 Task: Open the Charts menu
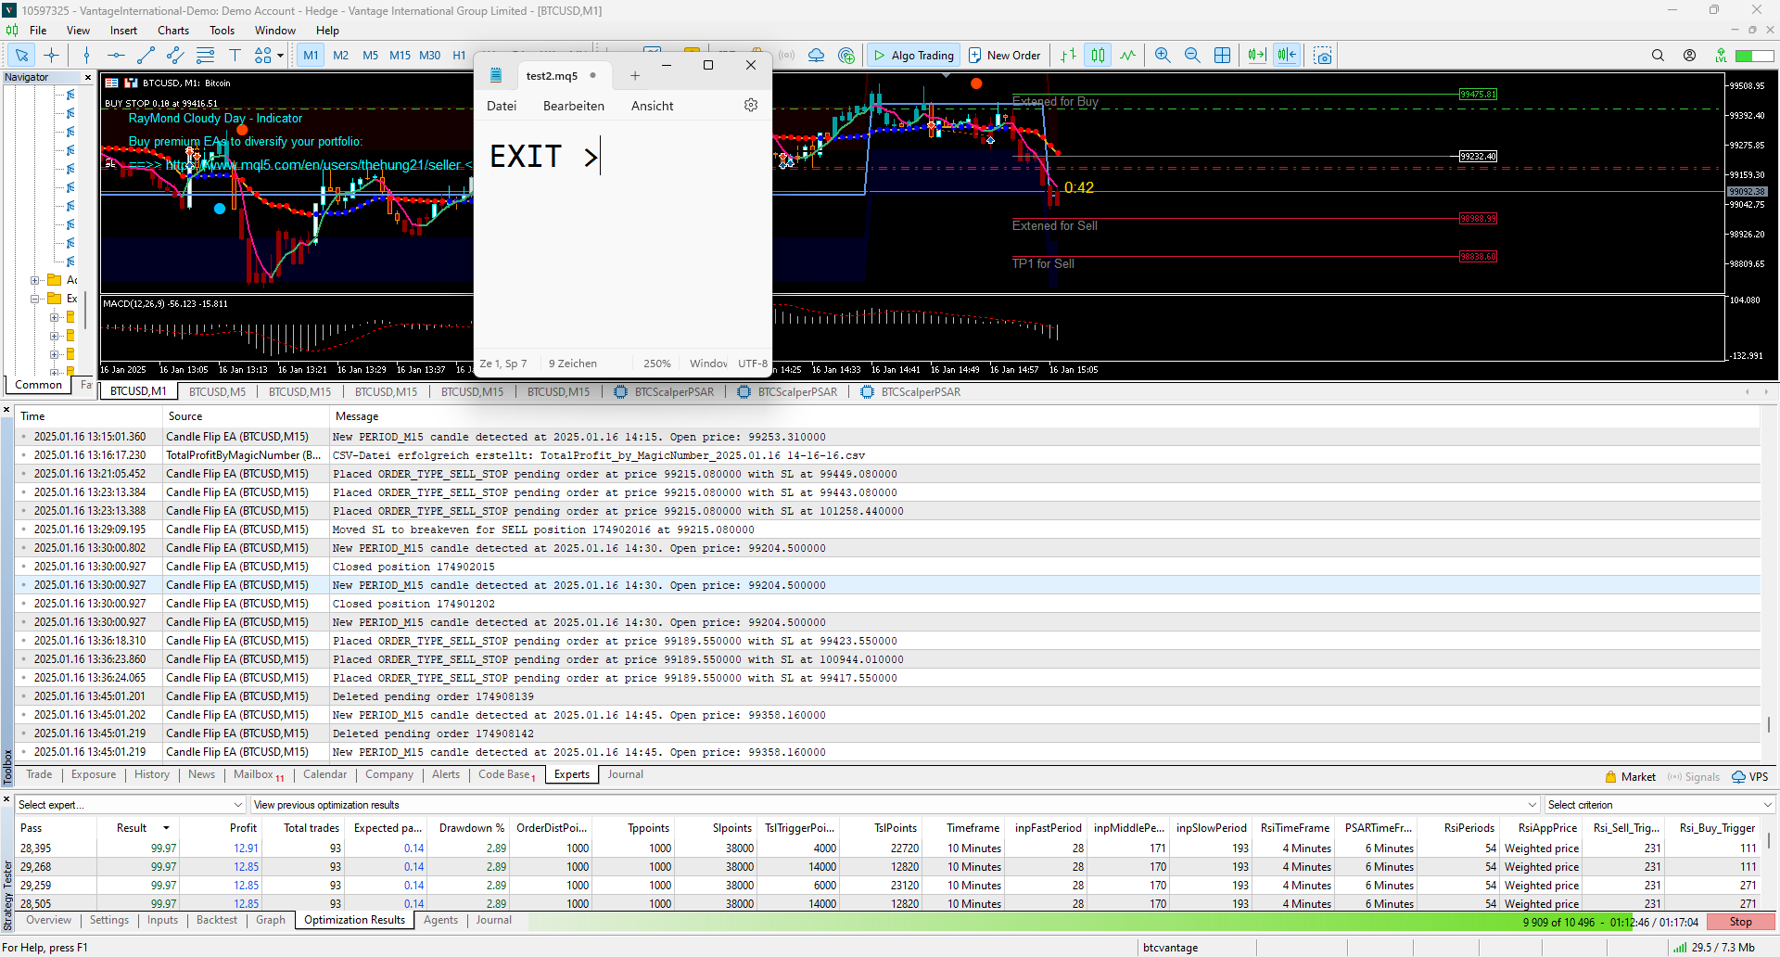[x=173, y=31]
